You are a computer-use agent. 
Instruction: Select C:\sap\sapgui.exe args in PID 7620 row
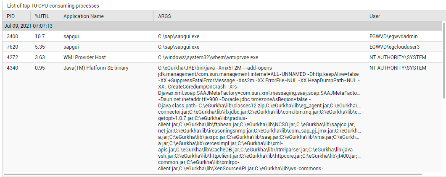179,47
